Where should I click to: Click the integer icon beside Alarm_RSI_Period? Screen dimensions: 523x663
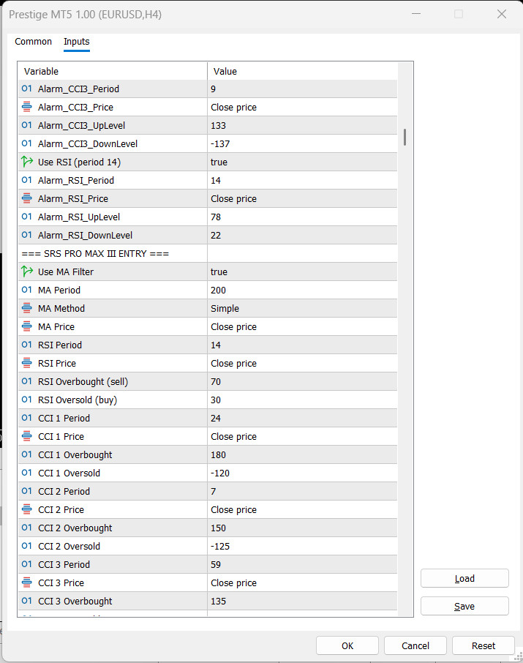[26, 180]
